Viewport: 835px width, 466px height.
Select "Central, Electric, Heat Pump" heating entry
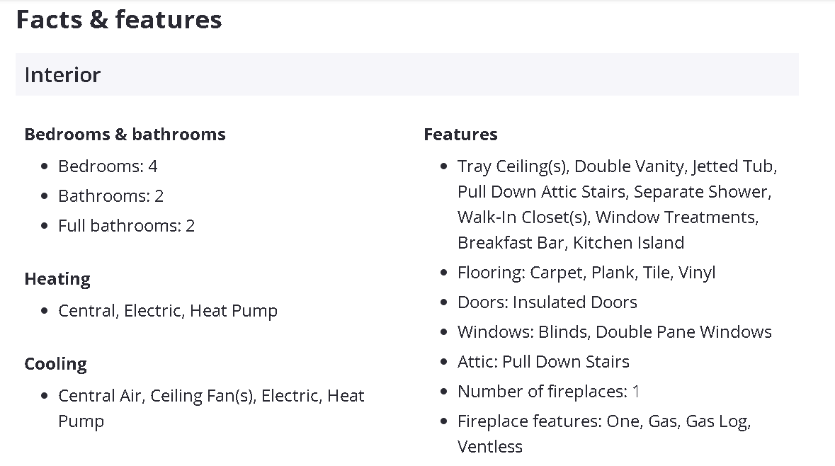[168, 311]
